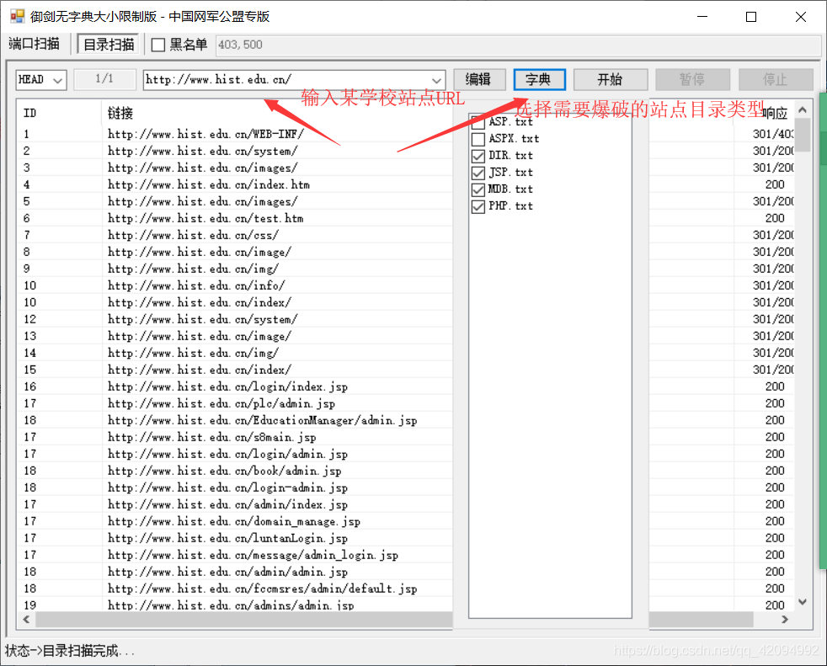827x666 pixels.
Task: Switch to the 端口扫描 tab
Action: 35,45
